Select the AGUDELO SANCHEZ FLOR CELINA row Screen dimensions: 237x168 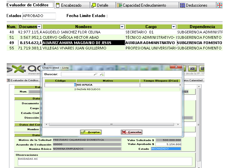[x=83, y=32]
